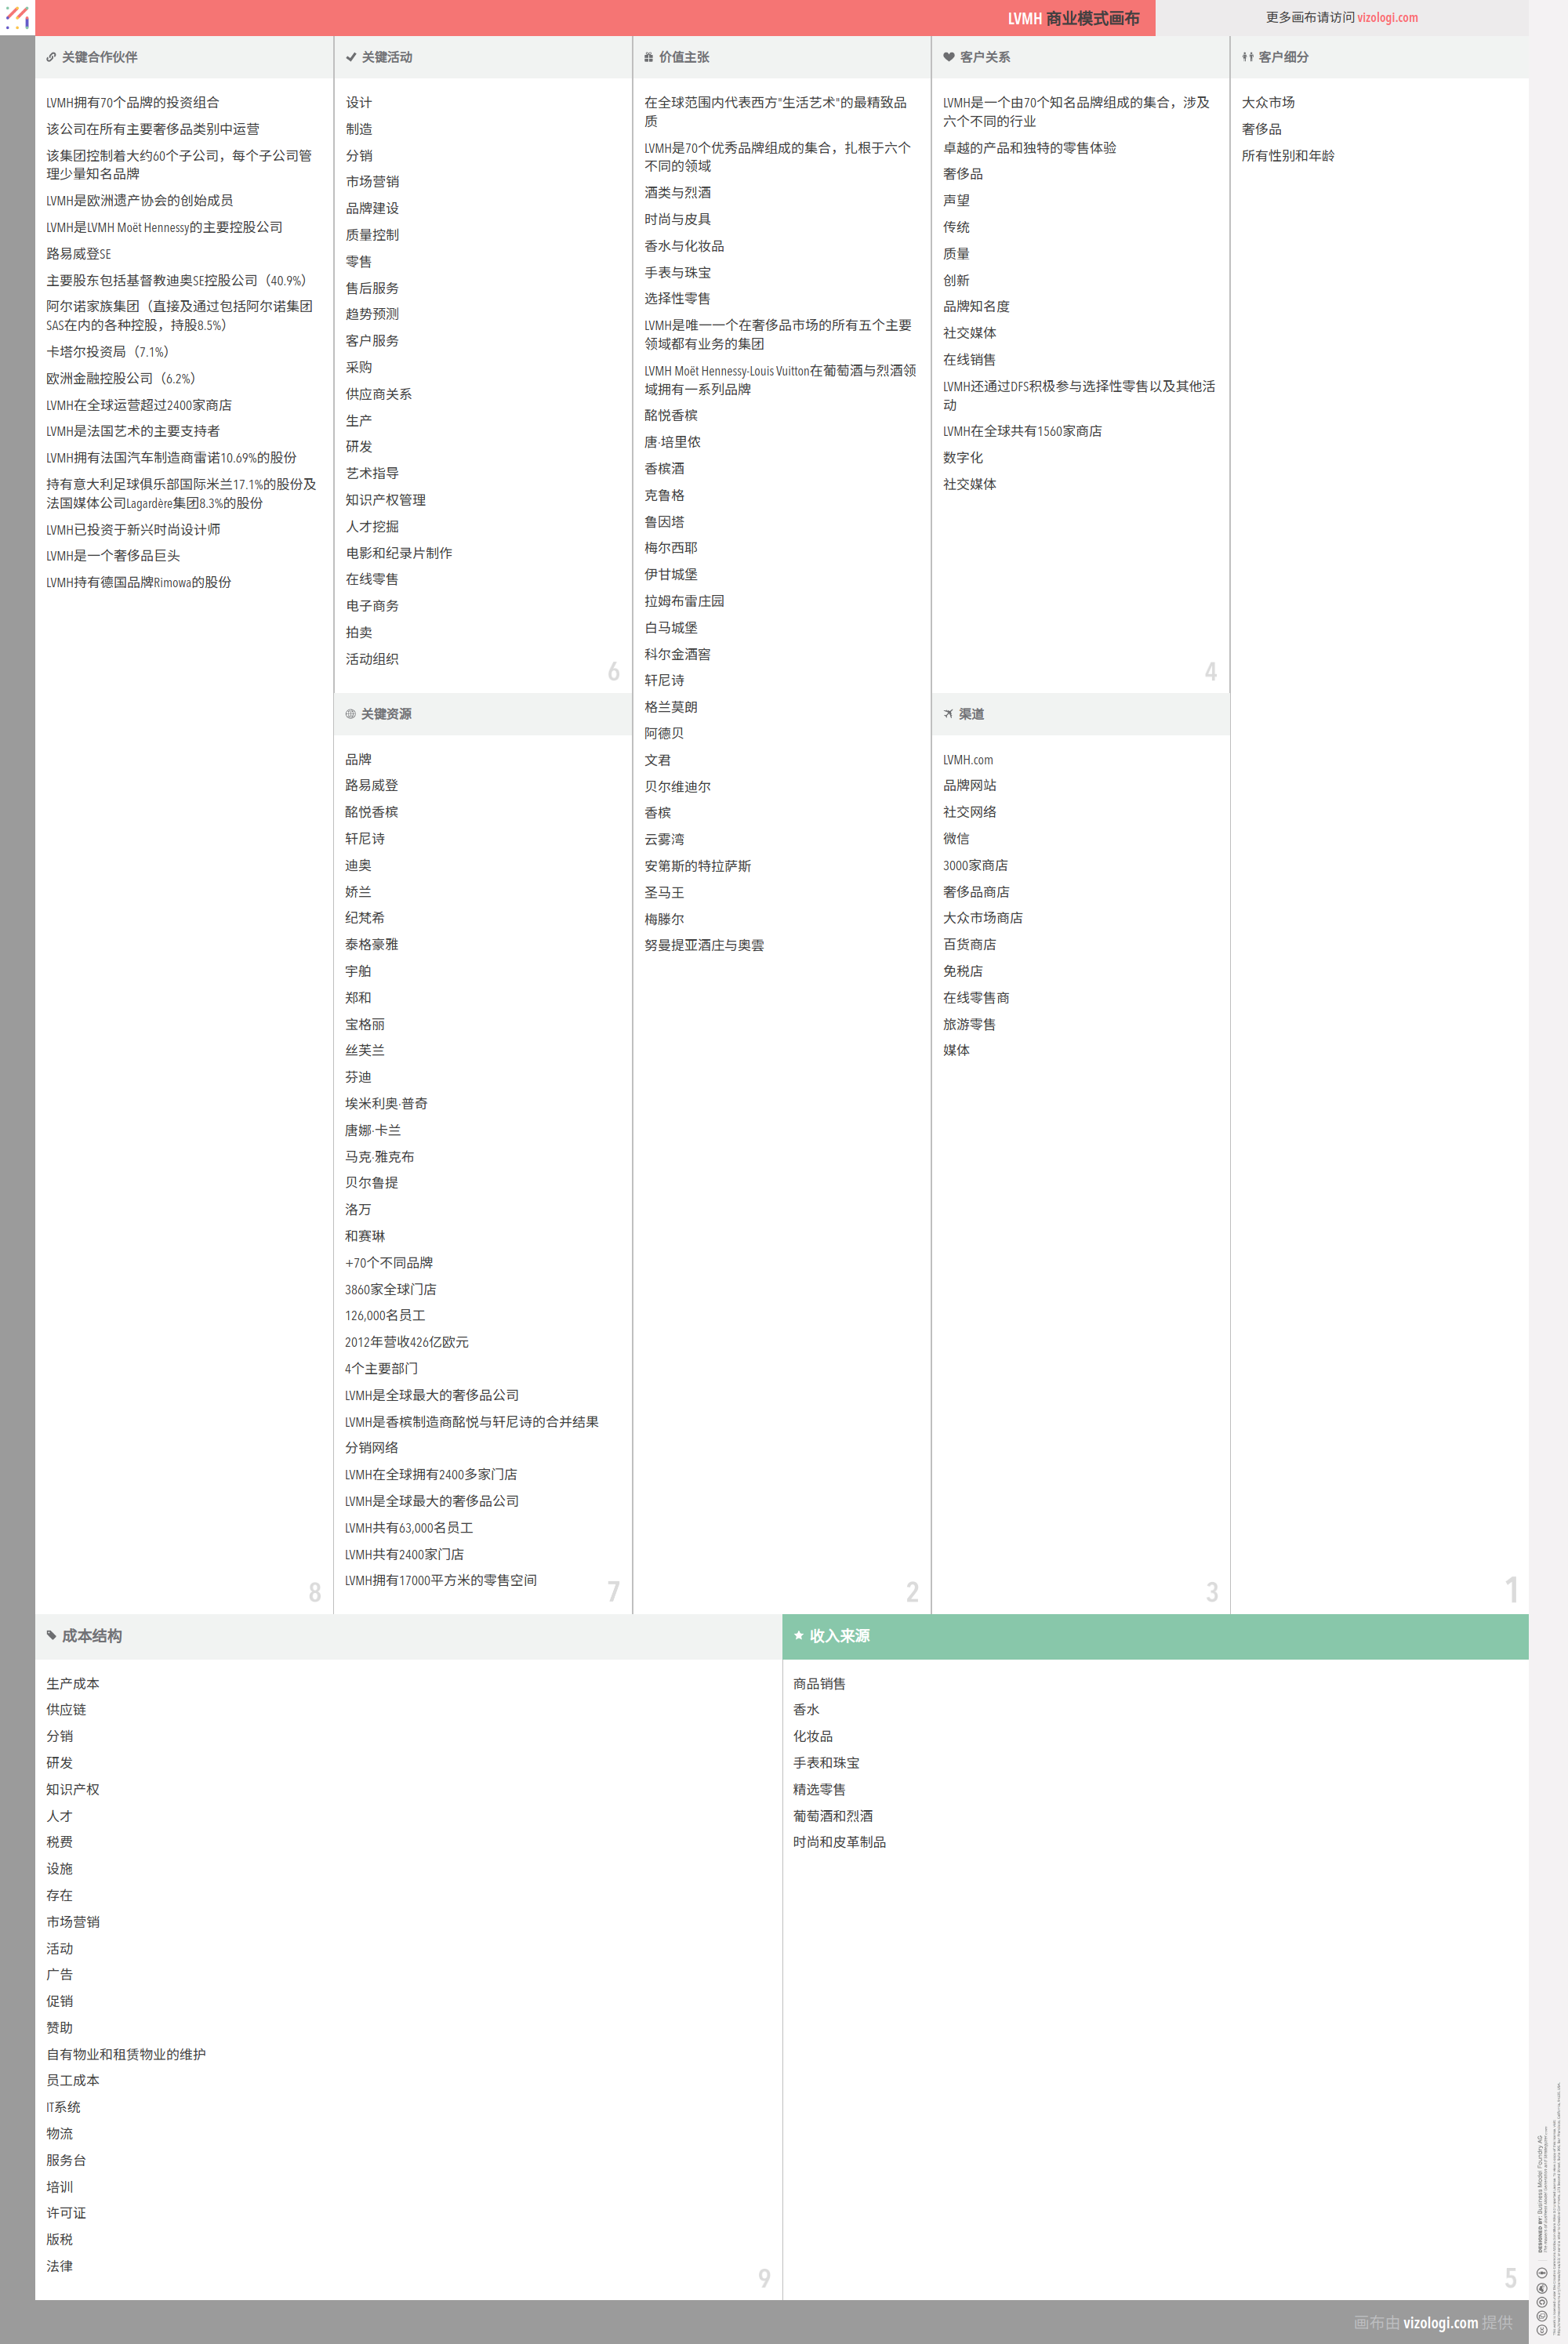Click LVMH.com entry under 渠道
Image resolution: width=1568 pixels, height=2344 pixels.
[967, 760]
